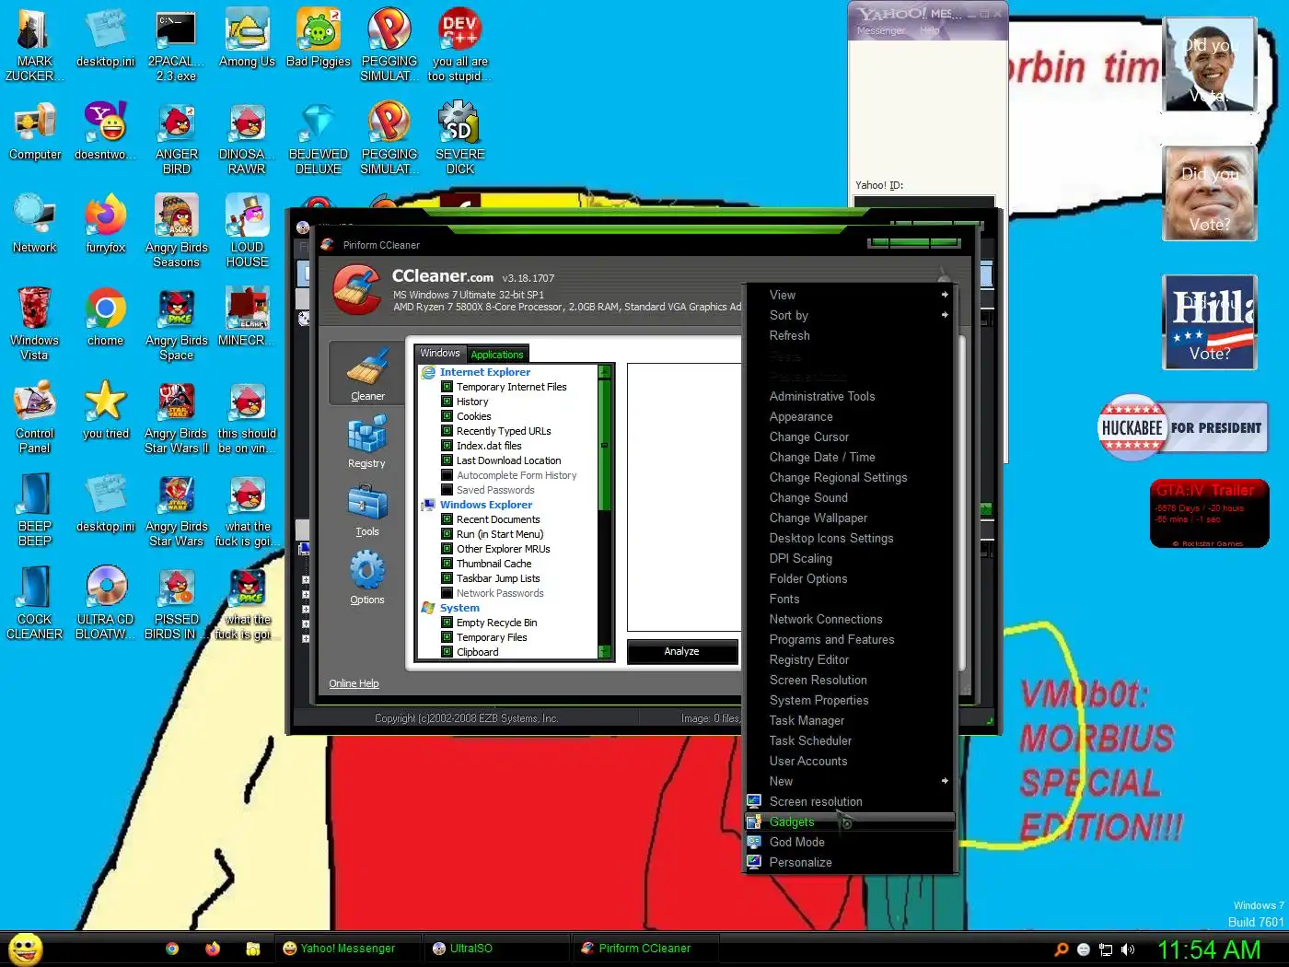1289x967 pixels.
Task: Click the Windows Vista recycle bin icon
Action: (35, 323)
